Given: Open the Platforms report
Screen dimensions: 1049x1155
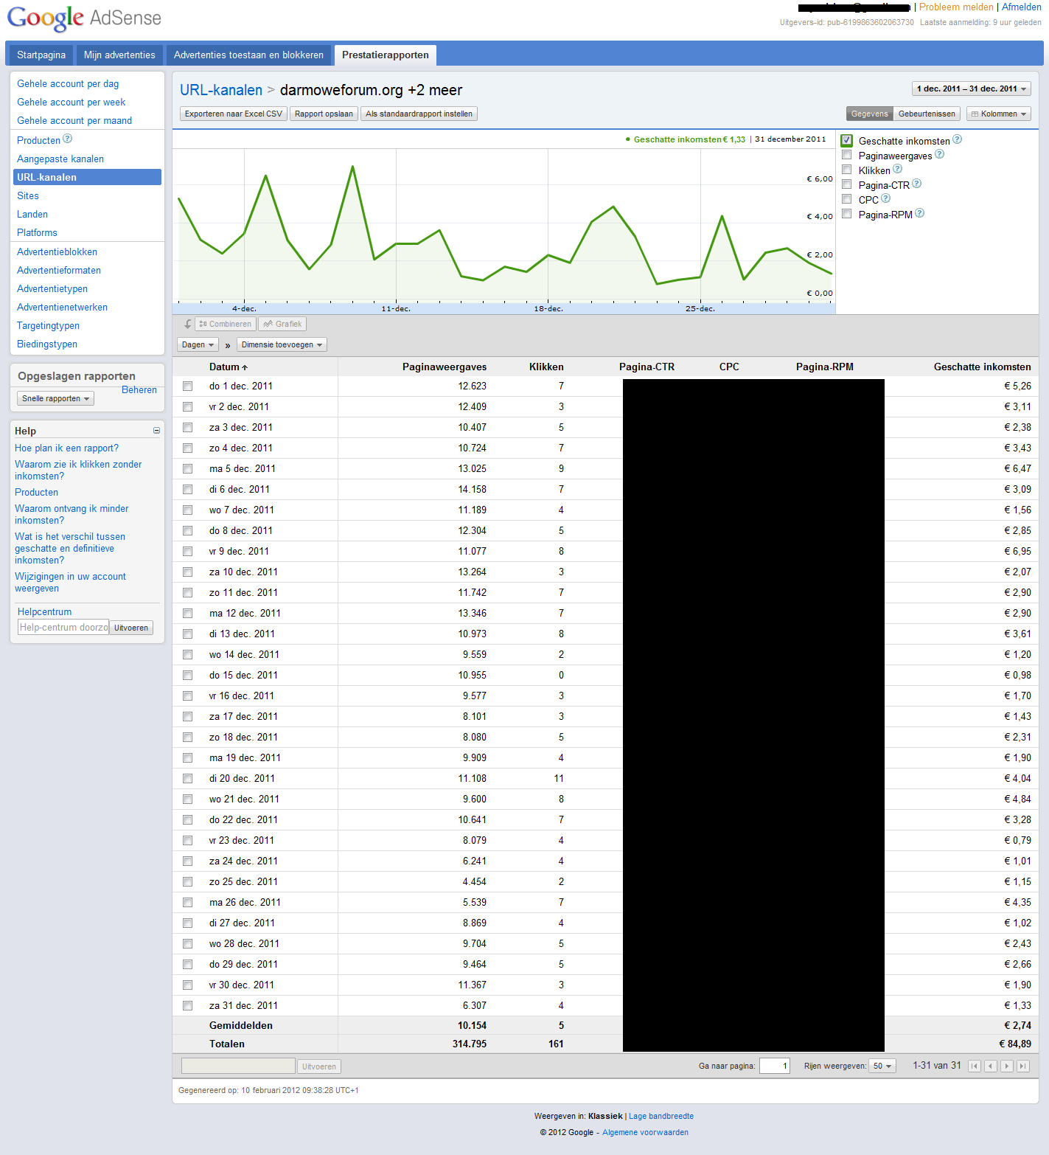Looking at the screenshot, I should tap(37, 232).
